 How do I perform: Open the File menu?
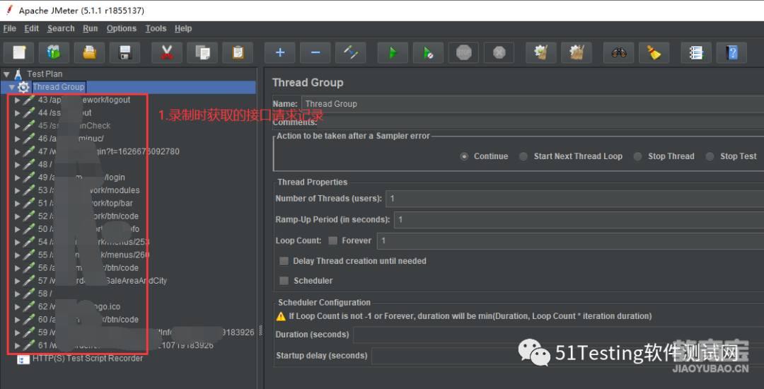tap(10, 28)
